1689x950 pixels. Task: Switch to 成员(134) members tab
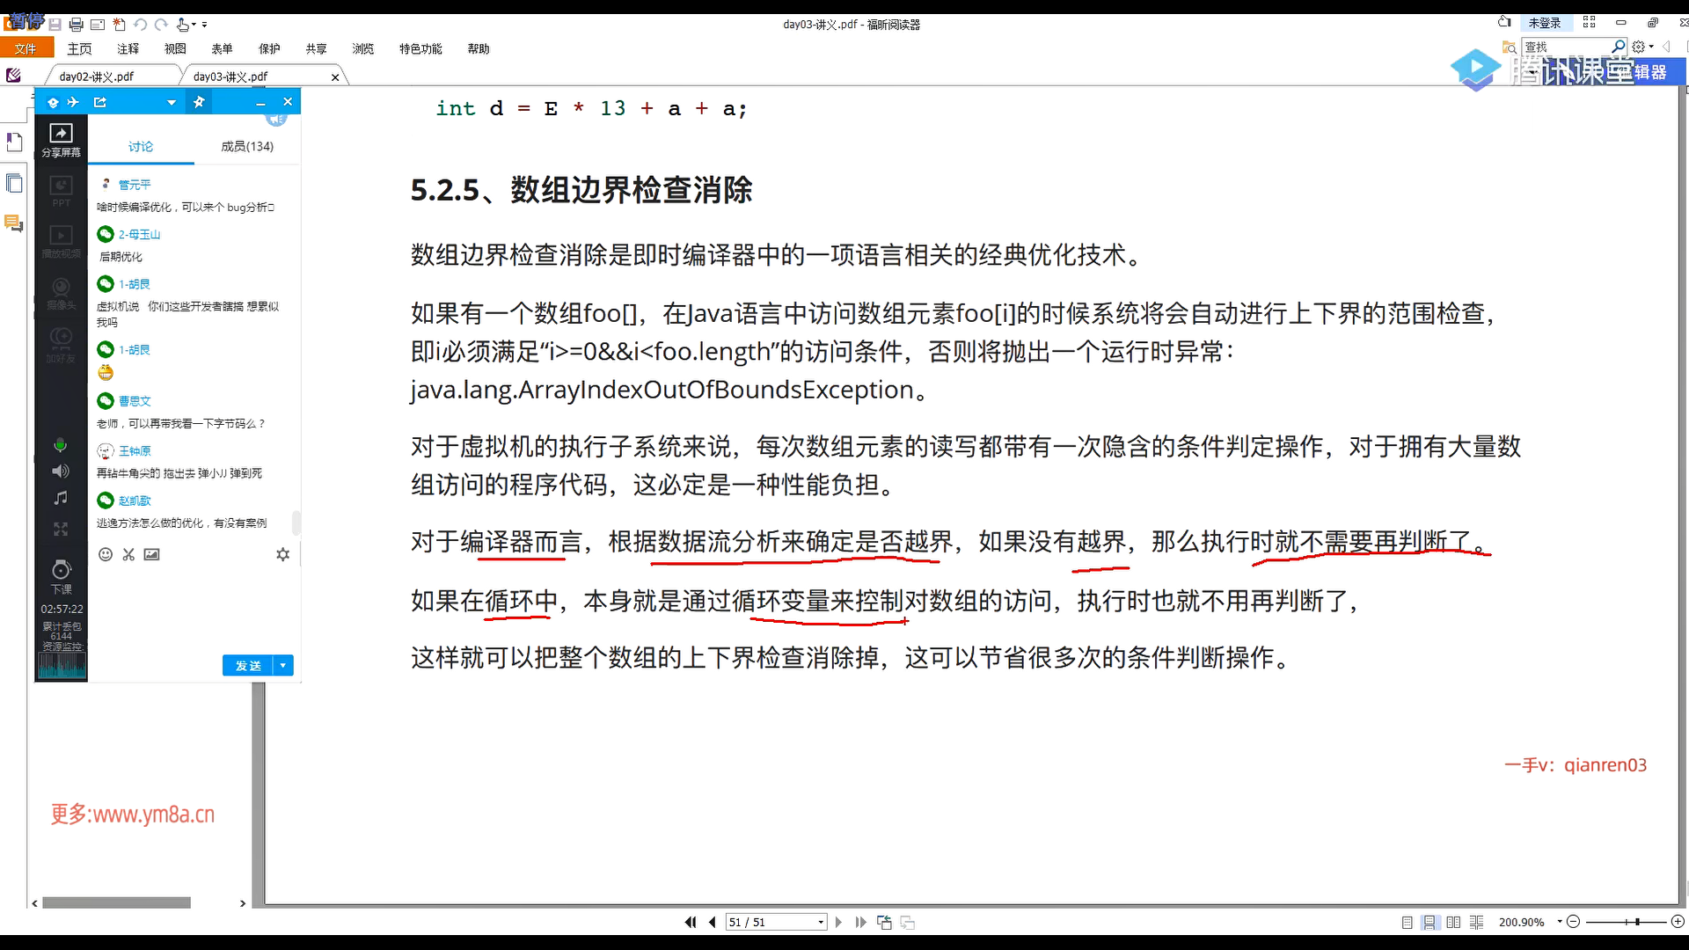(247, 146)
